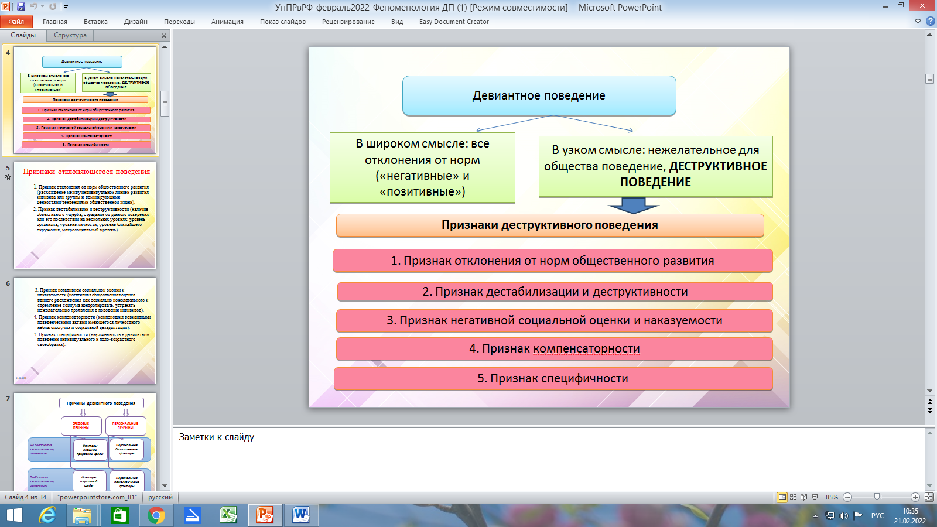937x527 pixels.
Task: Click Слайд 4 из 34 in the status bar
Action: coord(26,497)
